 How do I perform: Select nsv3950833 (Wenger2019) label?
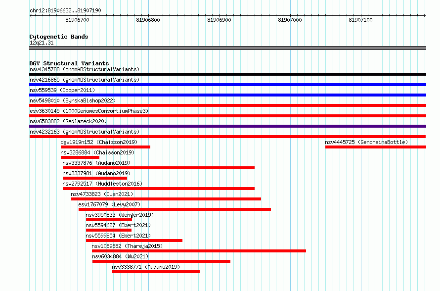120,215
